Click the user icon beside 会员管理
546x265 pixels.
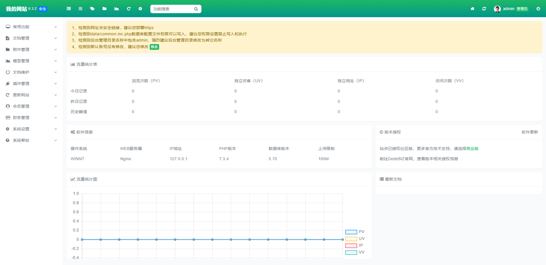(x=8, y=106)
